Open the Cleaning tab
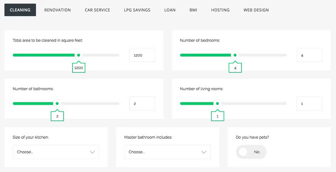Screen dimensions: 336x172 click(x=20, y=10)
